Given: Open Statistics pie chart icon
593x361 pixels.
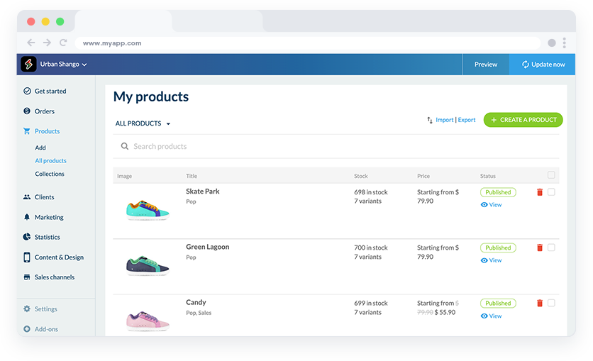Looking at the screenshot, I should [27, 237].
